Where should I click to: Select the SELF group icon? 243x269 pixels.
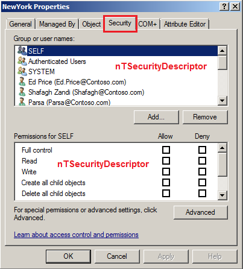coord(22,51)
